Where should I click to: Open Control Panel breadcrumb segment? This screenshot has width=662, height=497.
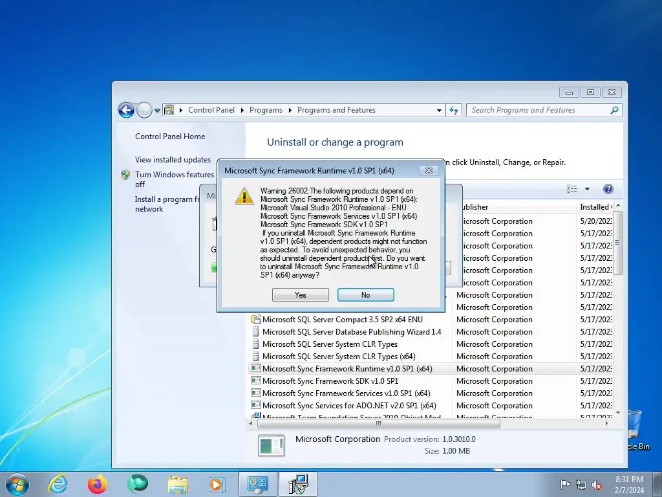point(211,110)
